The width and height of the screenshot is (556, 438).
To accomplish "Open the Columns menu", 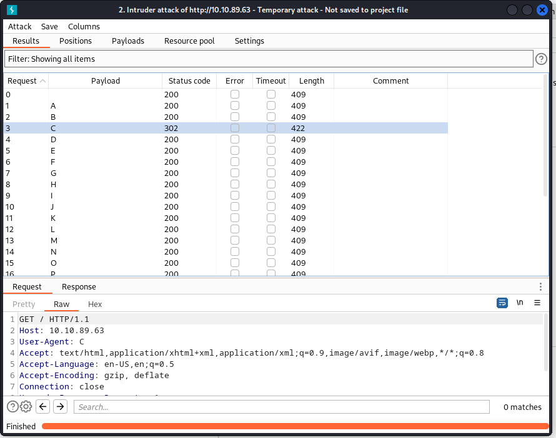I will click(x=84, y=26).
